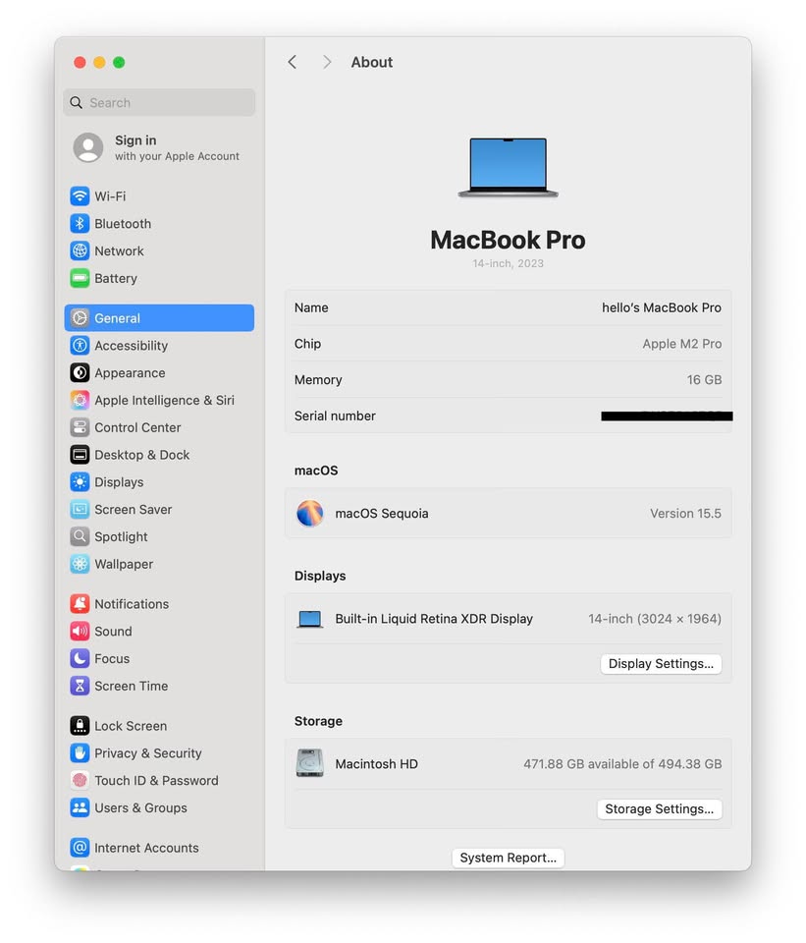The image size is (806, 943).
Task: Click the user avatar beside Sign in
Action: pos(88,147)
